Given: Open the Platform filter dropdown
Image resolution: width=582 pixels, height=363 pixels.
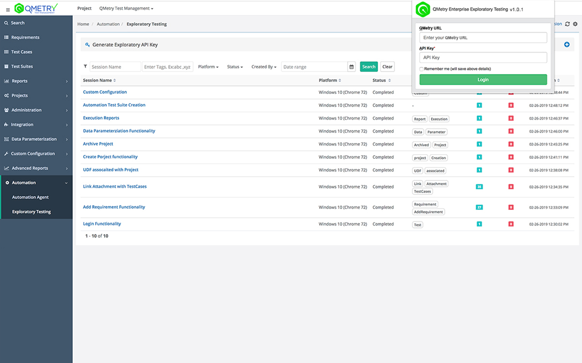Looking at the screenshot, I should click(208, 67).
